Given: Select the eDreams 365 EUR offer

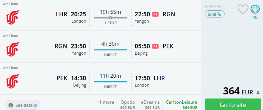Looking at the screenshot, I should click(150, 105).
